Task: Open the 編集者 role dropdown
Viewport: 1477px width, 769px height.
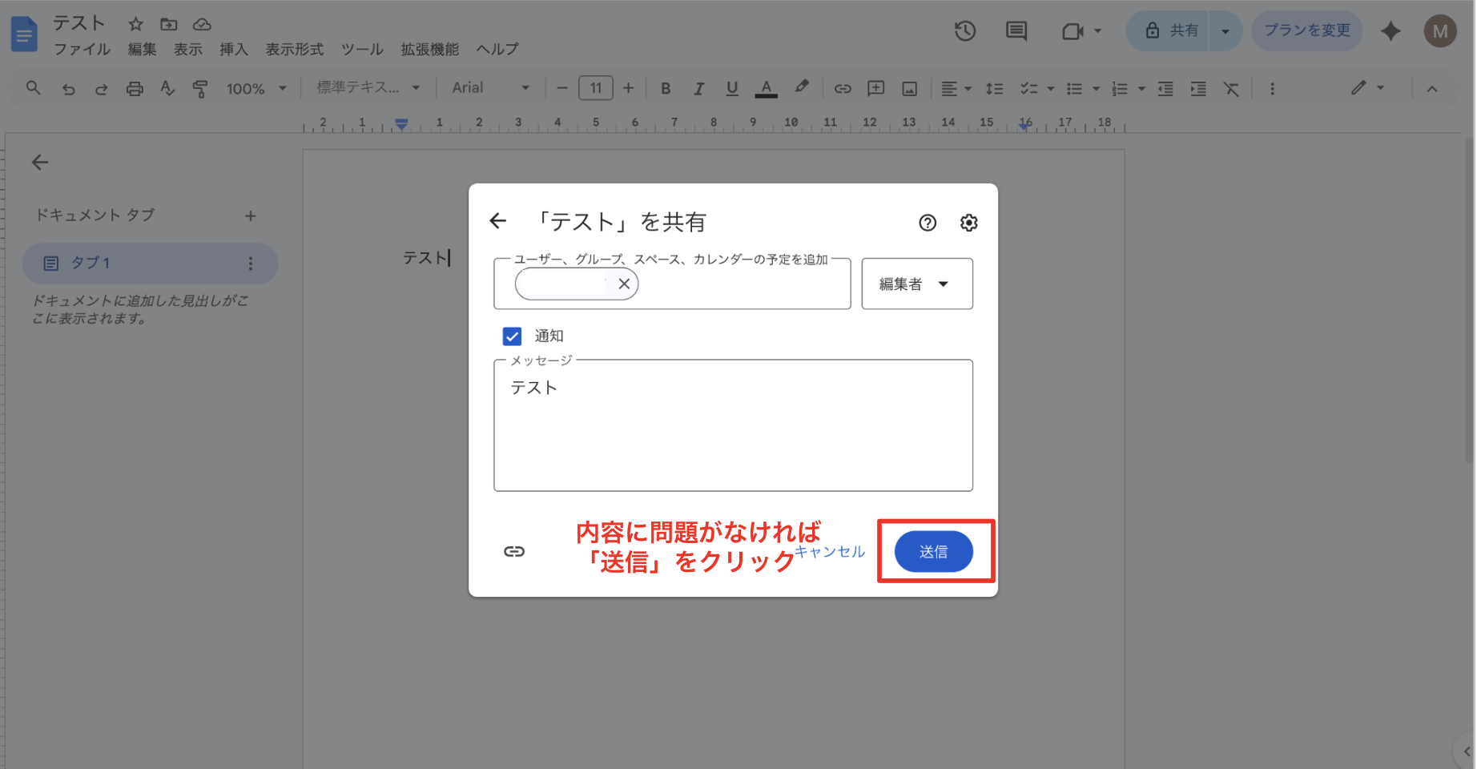Action: pos(917,284)
